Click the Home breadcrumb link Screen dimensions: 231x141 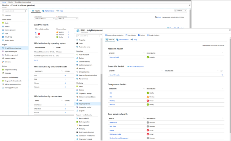[x=4, y=2]
